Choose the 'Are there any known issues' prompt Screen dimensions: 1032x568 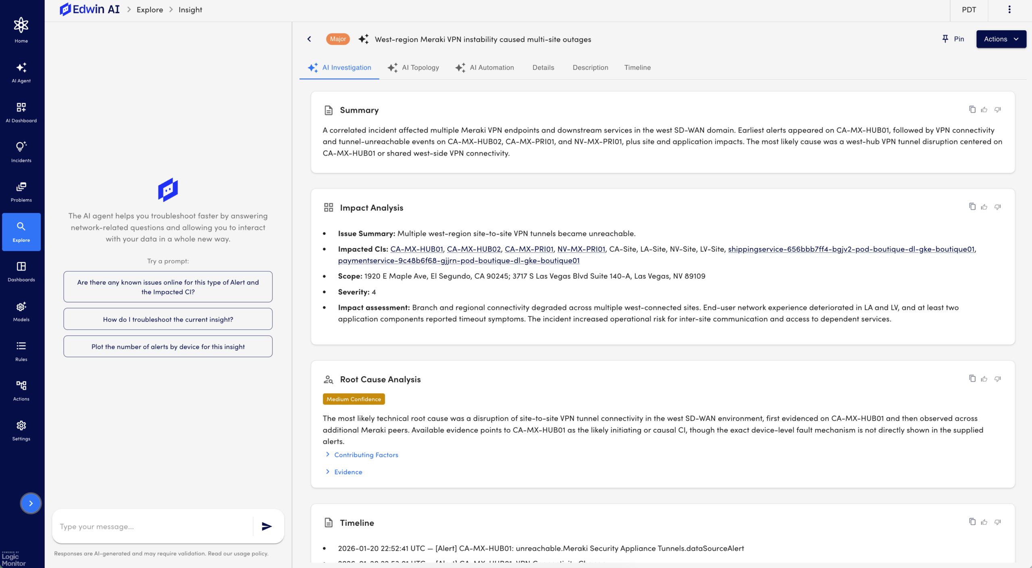[168, 287]
